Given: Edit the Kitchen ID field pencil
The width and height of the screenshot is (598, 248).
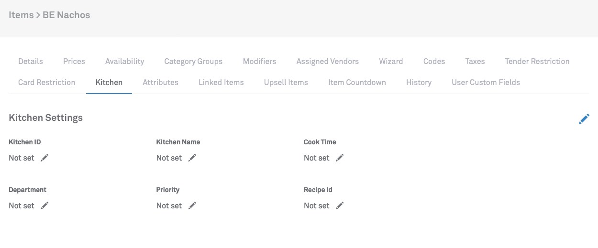Looking at the screenshot, I should [x=44, y=158].
